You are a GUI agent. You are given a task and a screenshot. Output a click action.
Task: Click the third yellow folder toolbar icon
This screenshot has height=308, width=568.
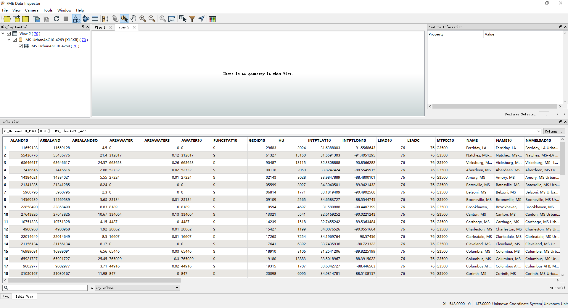(x=25, y=19)
